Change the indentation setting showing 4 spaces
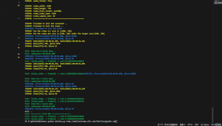The width and height of the screenshot is (222, 126). (x=183, y=125)
